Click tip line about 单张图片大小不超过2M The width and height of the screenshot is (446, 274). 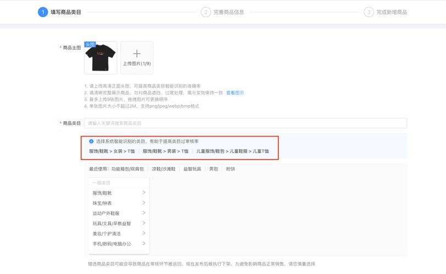(142, 106)
